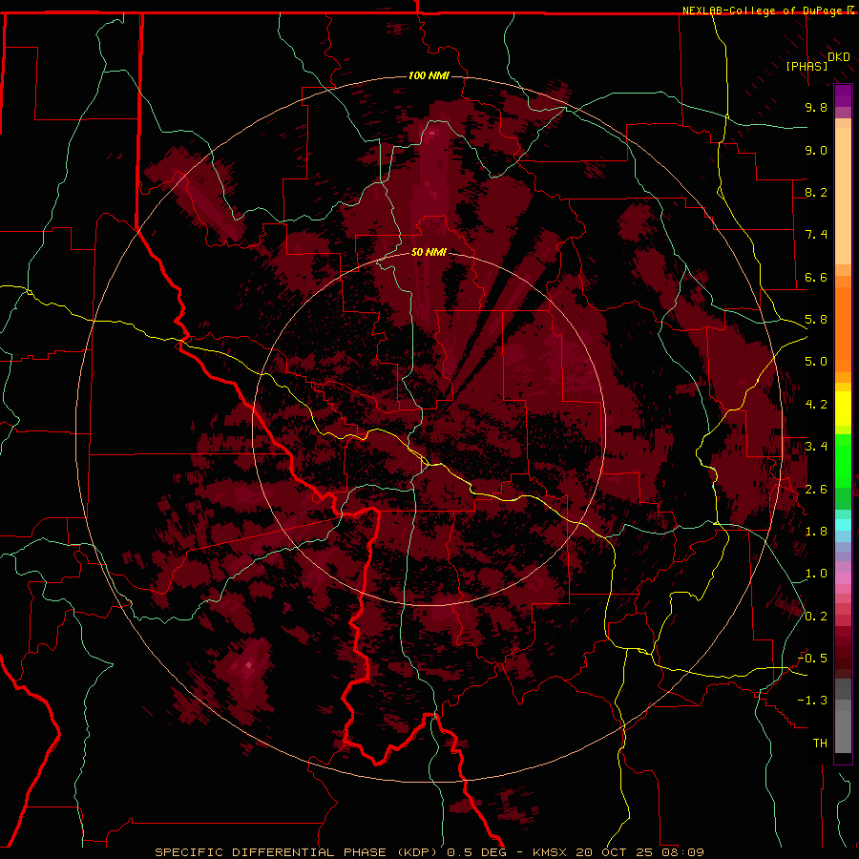This screenshot has height=859, width=859.
Task: Click the pale peach segment of the color bar
Action: [843, 198]
